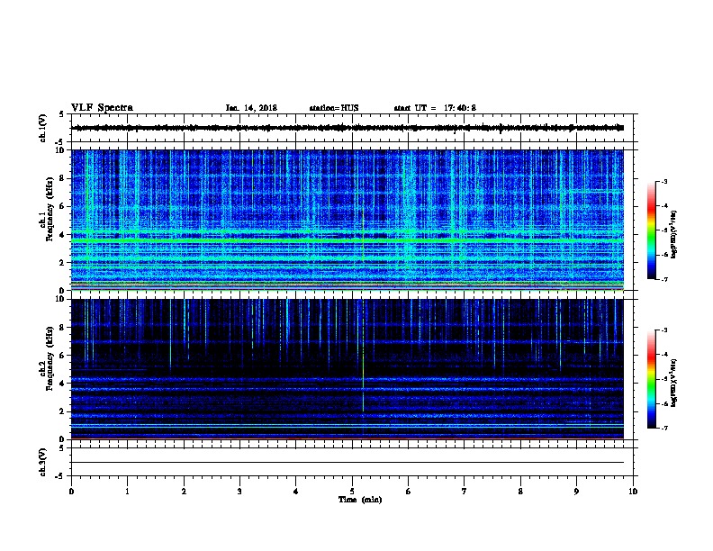Click the "station=HUS" header label

point(334,108)
